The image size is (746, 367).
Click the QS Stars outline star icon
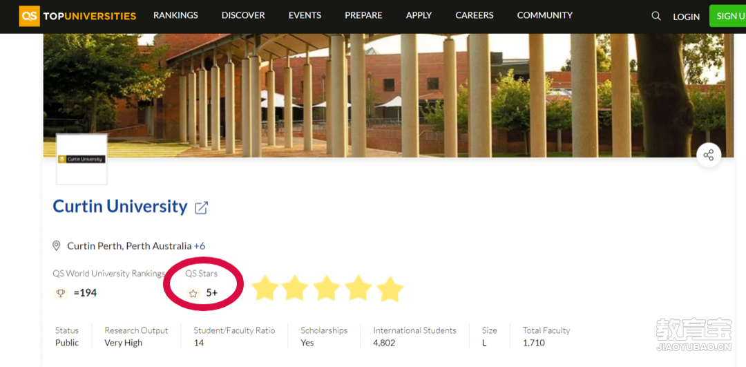tap(193, 293)
